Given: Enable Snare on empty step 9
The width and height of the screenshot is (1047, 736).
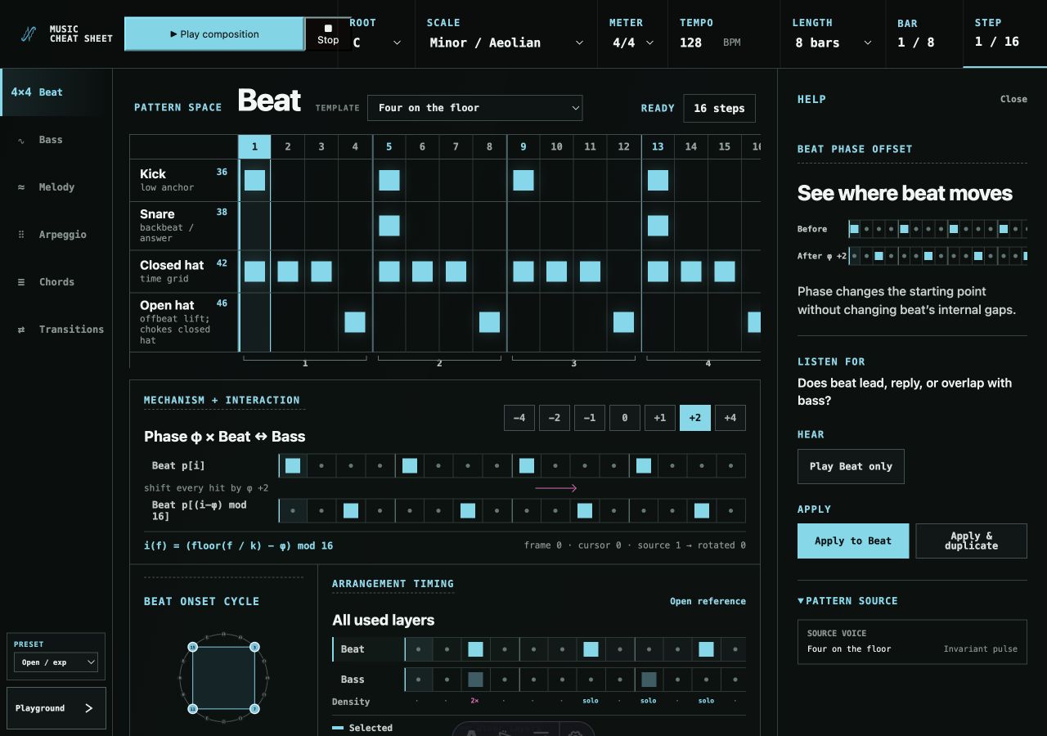Looking at the screenshot, I should [523, 226].
